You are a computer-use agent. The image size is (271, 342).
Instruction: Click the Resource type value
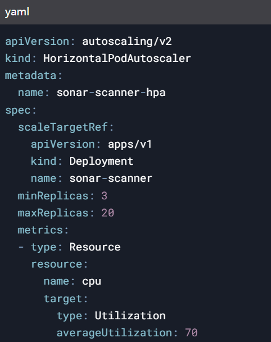[x=95, y=247]
